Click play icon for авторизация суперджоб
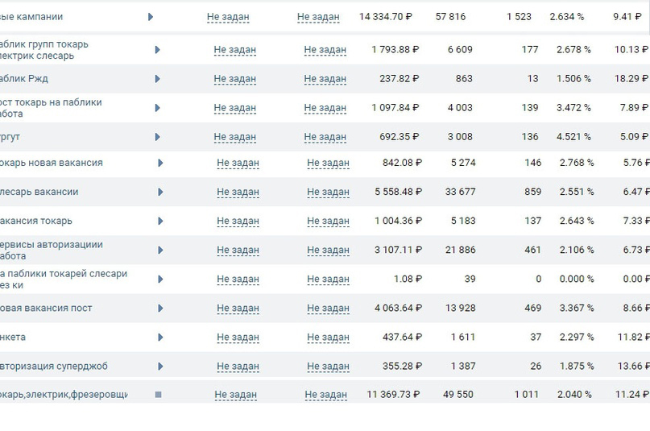Screen dimensions: 650x431 pos(160,366)
